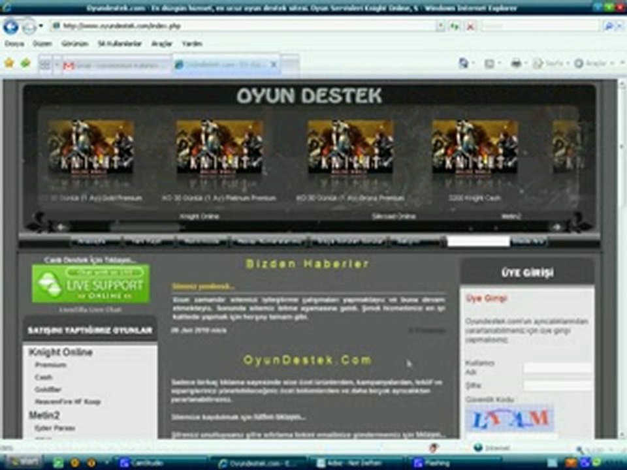
Task: Close the Oyundestek.com tab
Action: coord(274,65)
